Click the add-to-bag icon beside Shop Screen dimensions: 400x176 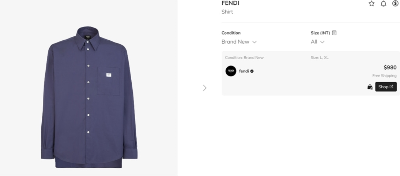point(370,87)
